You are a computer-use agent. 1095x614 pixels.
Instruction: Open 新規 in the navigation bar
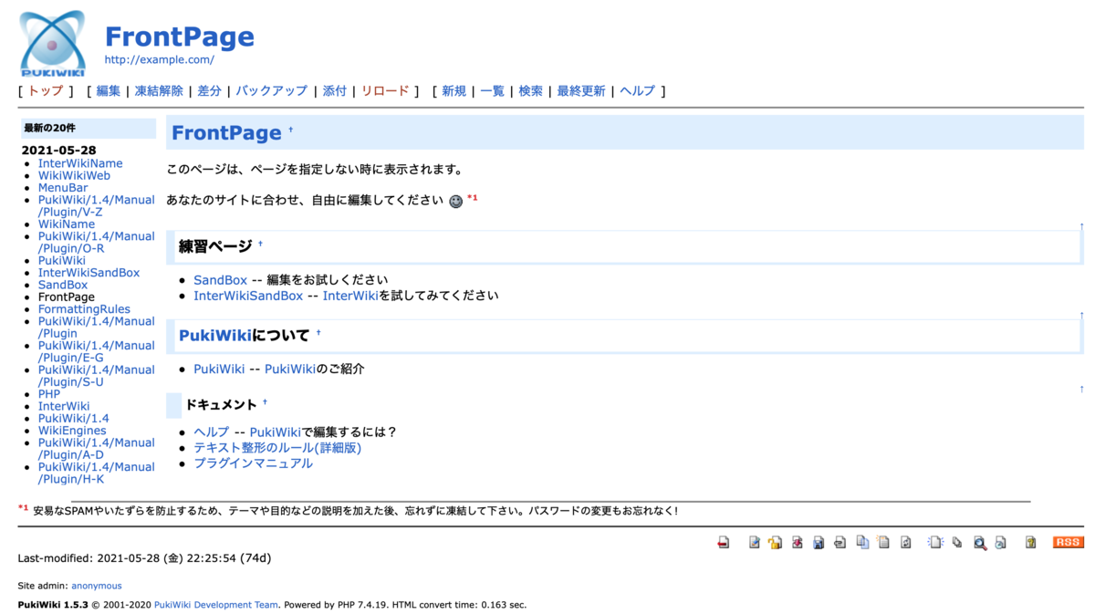click(454, 91)
